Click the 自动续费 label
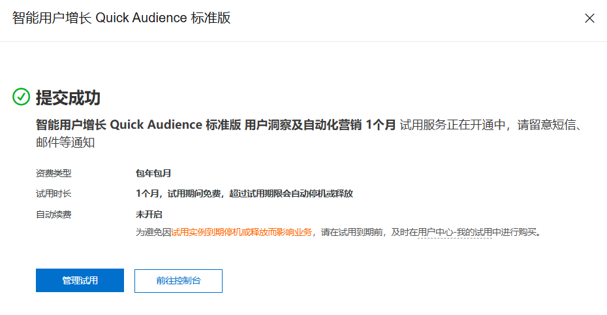 [x=54, y=214]
